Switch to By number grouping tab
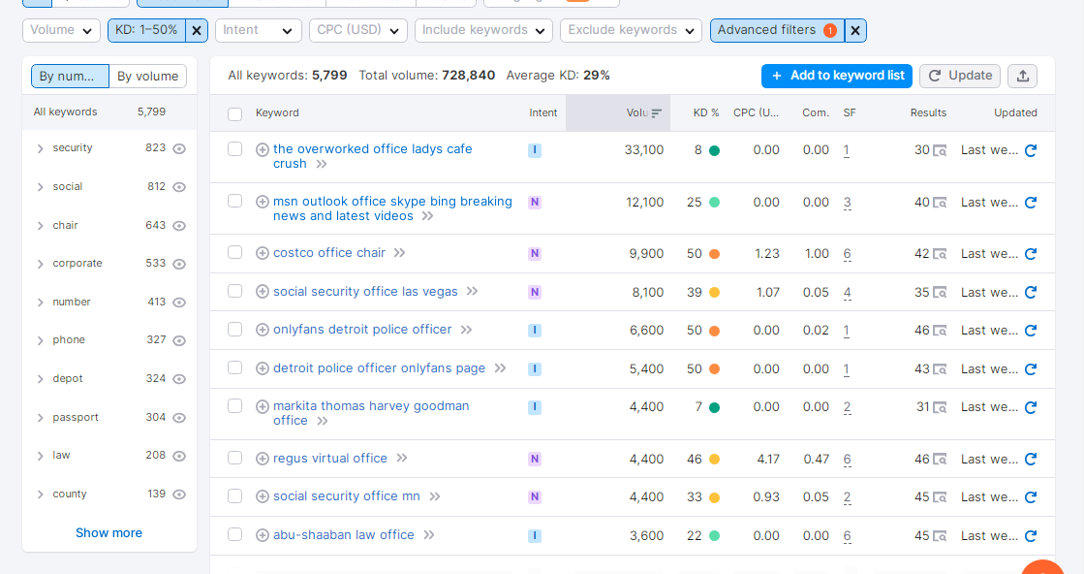The width and height of the screenshot is (1084, 574). coord(70,76)
